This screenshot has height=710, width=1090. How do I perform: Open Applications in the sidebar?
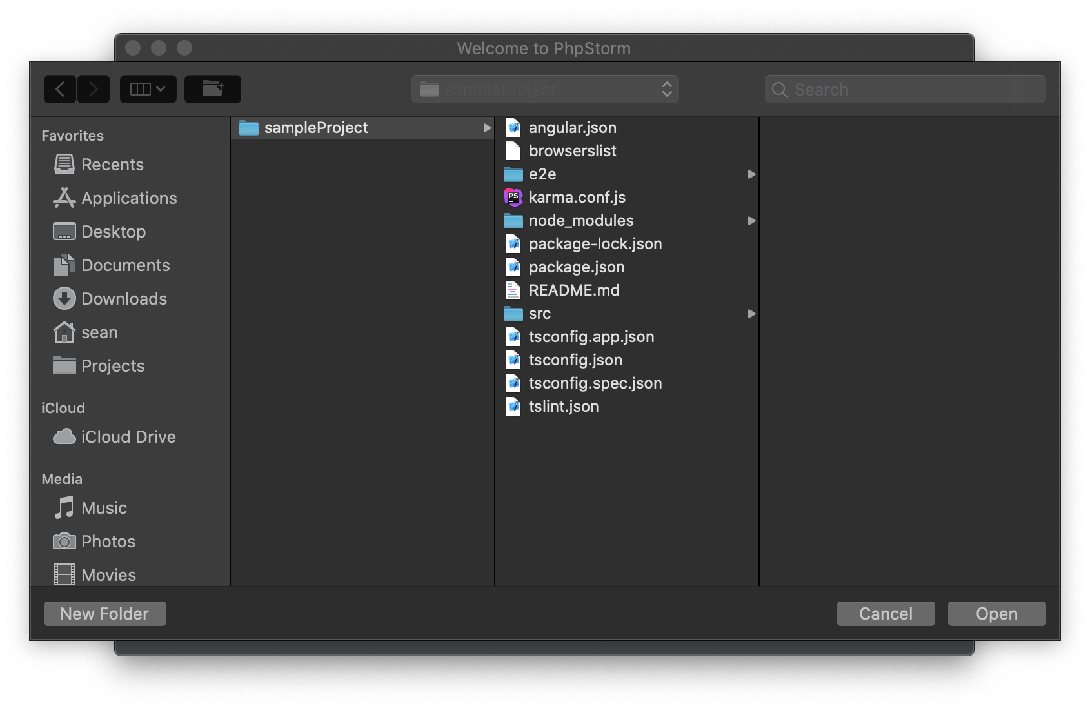[x=115, y=198]
